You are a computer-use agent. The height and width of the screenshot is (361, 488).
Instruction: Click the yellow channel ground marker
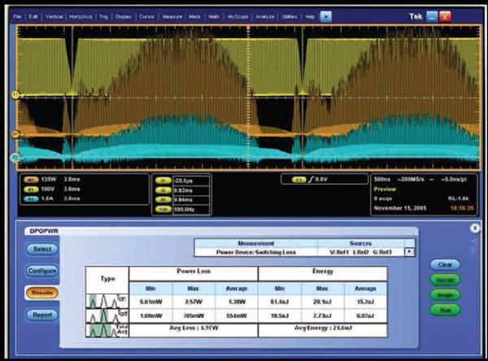(15, 95)
